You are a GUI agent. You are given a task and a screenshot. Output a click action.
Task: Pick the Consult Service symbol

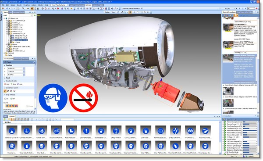point(42,131)
